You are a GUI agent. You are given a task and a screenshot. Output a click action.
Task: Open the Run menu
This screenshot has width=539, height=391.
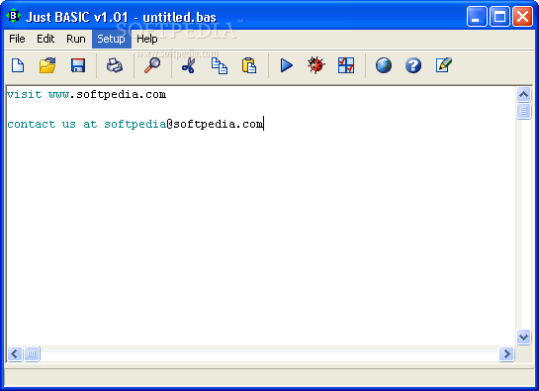pos(75,39)
